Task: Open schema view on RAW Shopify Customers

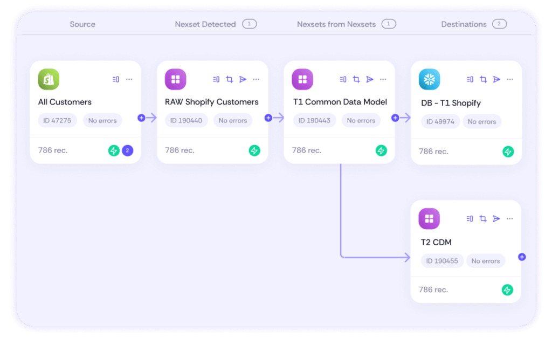Action: pyautogui.click(x=216, y=79)
